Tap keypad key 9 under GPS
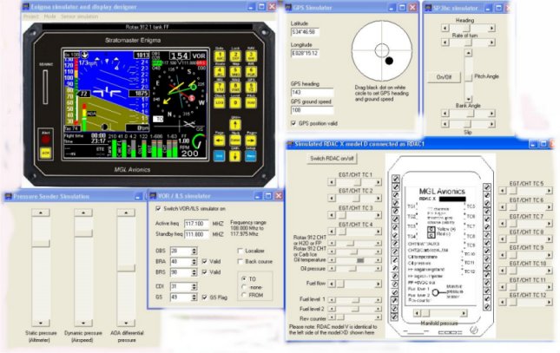This screenshot has height=353, width=560. coord(251,87)
